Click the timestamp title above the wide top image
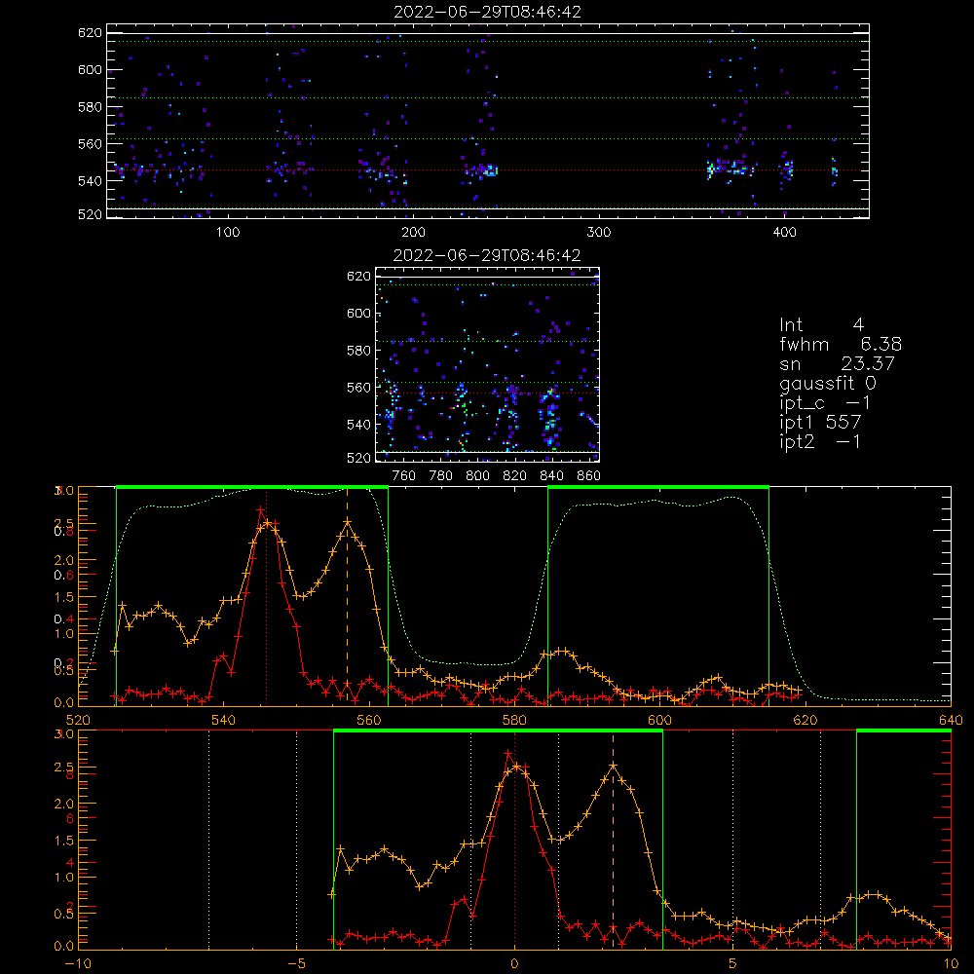The height and width of the screenshot is (974, 974). pyautogui.click(x=487, y=12)
